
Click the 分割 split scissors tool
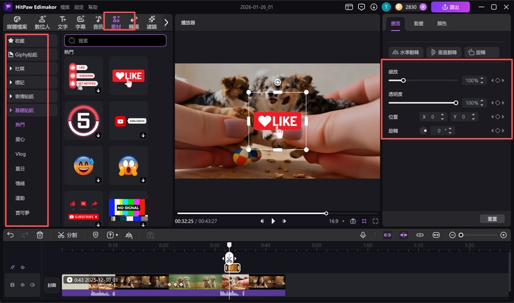click(67, 235)
